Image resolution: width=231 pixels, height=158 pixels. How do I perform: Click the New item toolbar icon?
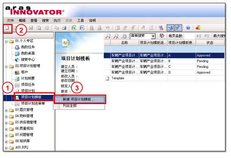pos(7,28)
